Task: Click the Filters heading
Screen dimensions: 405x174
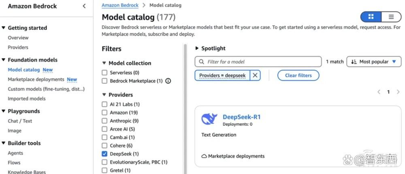Action: pos(112,49)
